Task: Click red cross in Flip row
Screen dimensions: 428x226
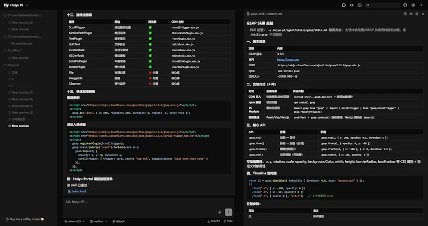Action: [x=150, y=73]
